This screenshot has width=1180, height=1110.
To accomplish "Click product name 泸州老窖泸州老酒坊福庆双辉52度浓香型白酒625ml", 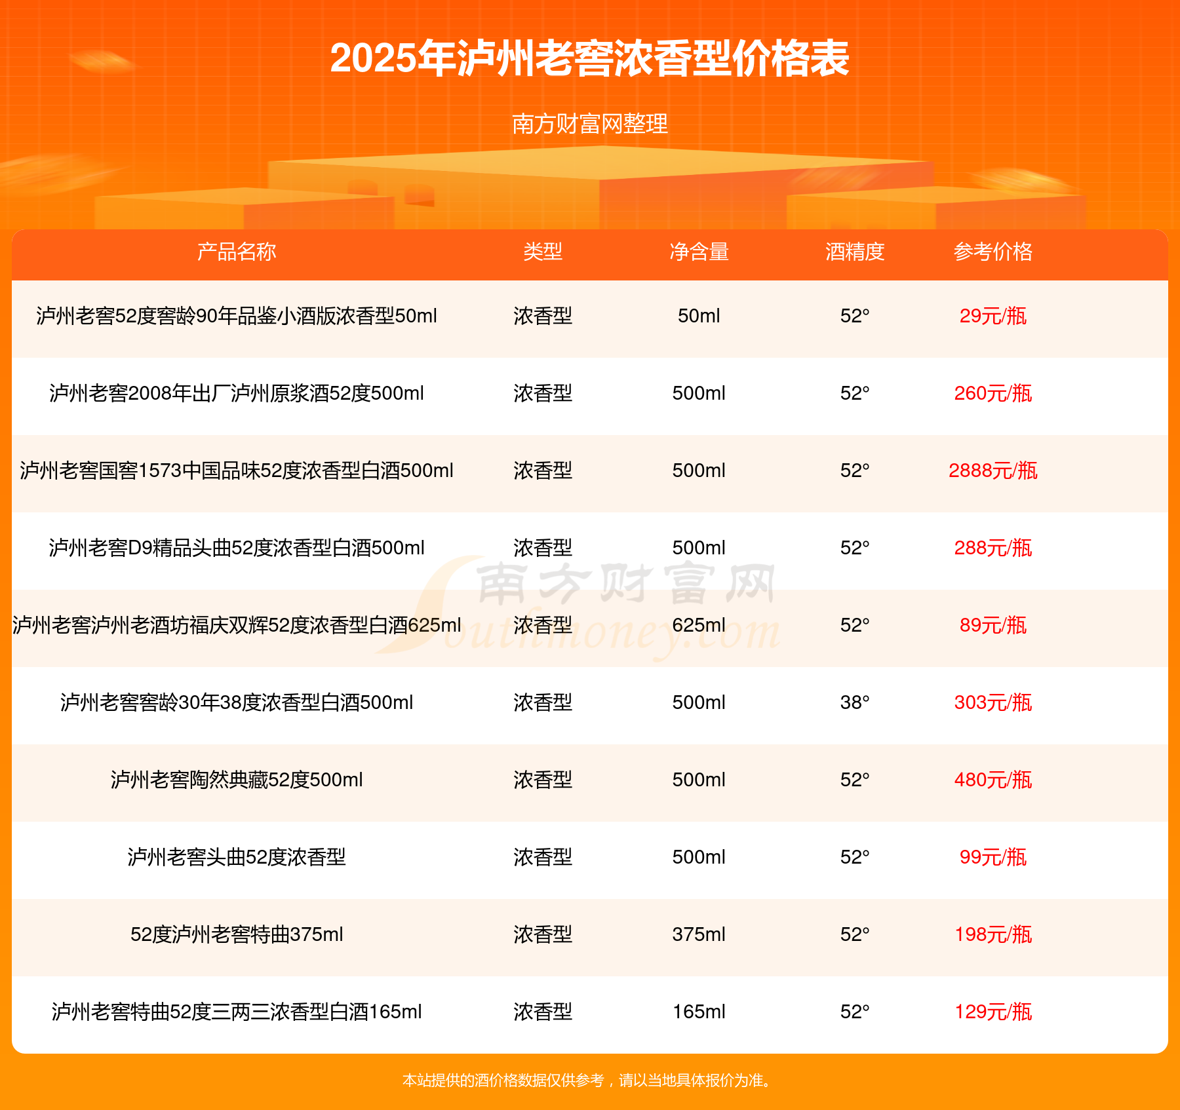I will pos(237,625).
